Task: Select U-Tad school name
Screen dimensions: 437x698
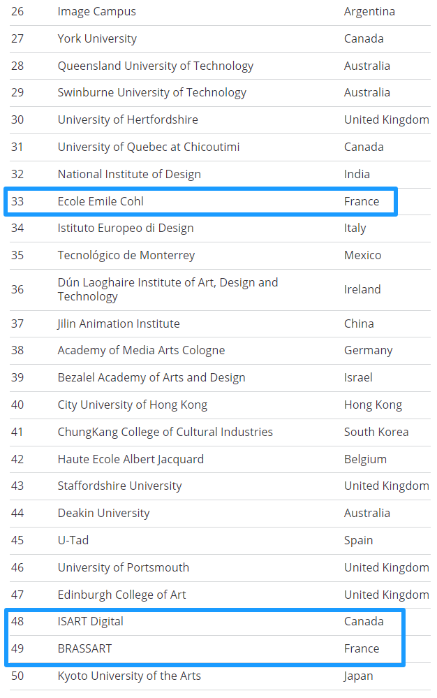Action: 73,540
